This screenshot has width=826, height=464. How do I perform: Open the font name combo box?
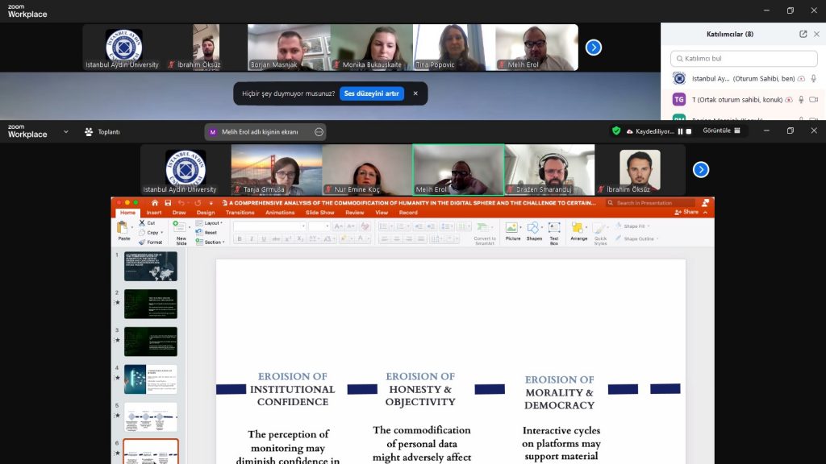pyautogui.click(x=269, y=226)
